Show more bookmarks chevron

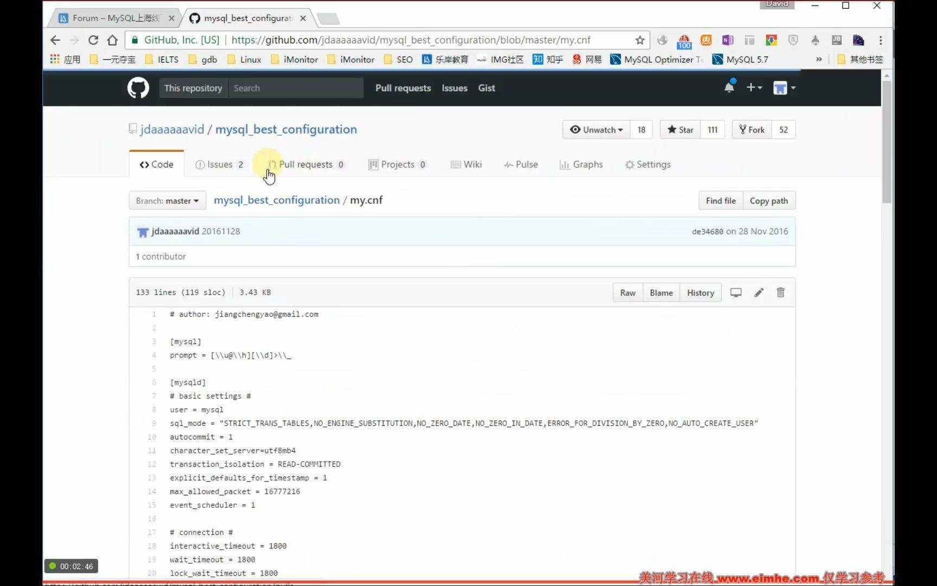click(819, 59)
